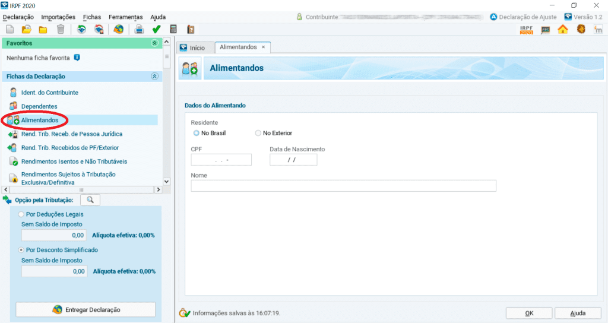The width and height of the screenshot is (608, 323).
Task: Choose Por Deduções Legais taxation option
Action: pos(22,214)
